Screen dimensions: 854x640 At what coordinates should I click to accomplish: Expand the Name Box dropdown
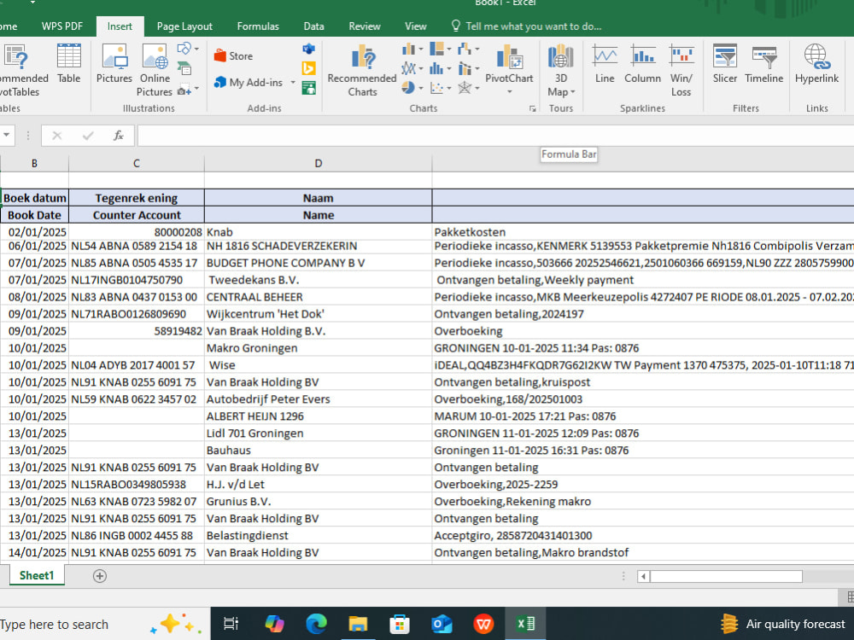(x=7, y=135)
